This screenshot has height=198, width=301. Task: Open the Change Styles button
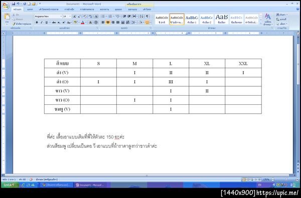[267, 19]
